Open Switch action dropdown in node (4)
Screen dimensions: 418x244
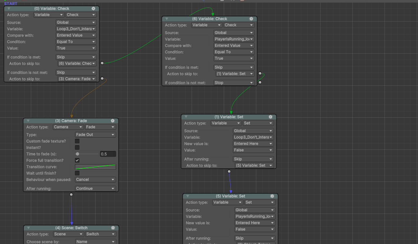click(x=101, y=234)
